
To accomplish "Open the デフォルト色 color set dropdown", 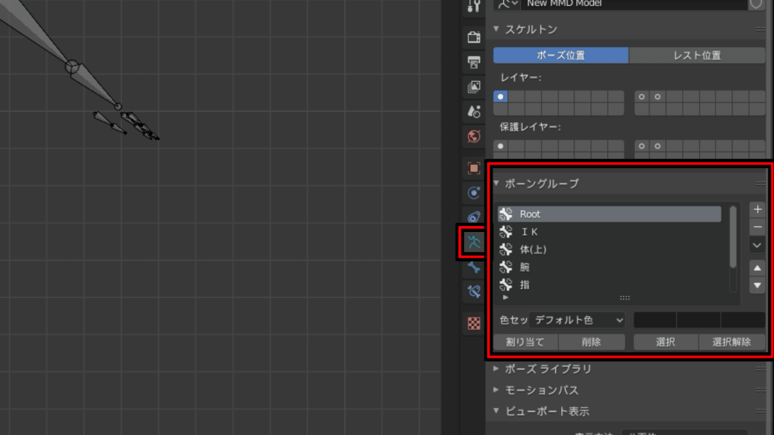I will click(x=577, y=320).
